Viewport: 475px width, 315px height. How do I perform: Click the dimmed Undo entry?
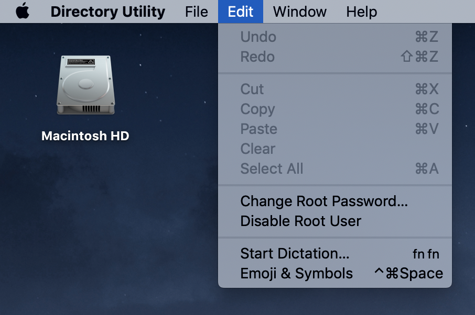[x=334, y=37]
